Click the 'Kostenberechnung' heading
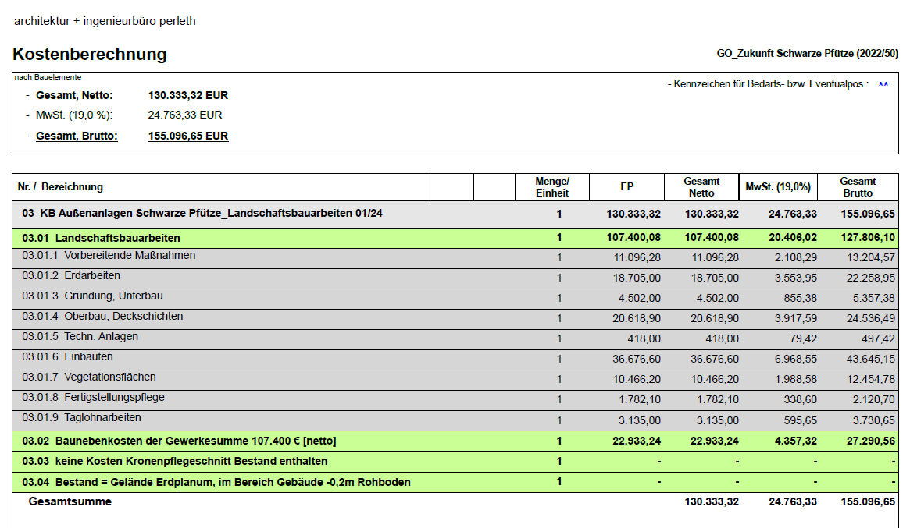 [x=90, y=54]
